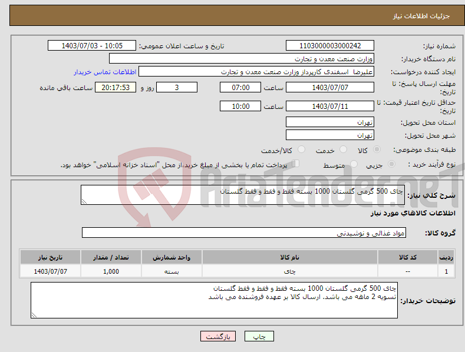
Task: Click the توضیحات خریدار notes textarea
Action: point(214,300)
